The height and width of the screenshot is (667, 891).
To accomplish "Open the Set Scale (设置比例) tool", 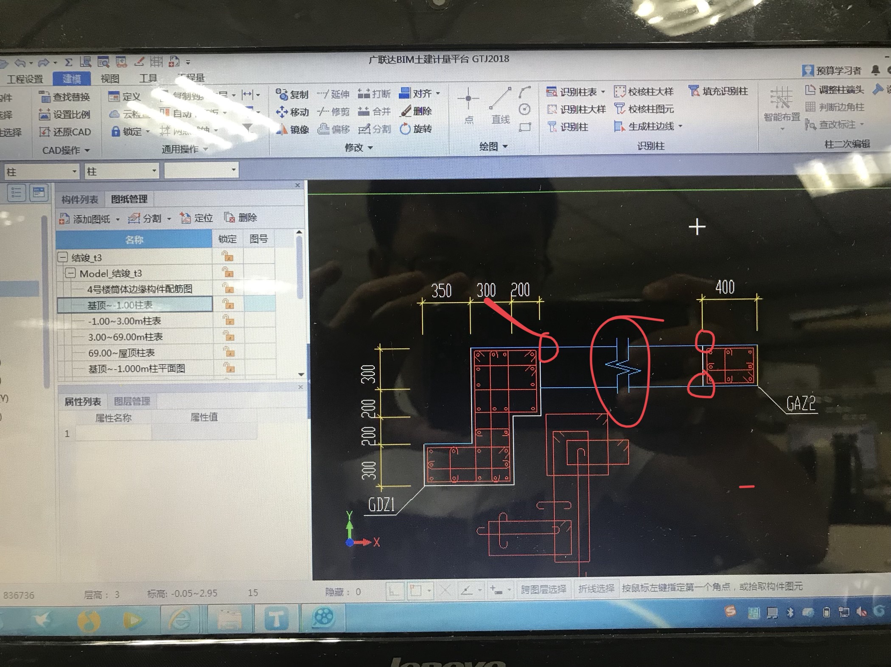I will tap(64, 114).
